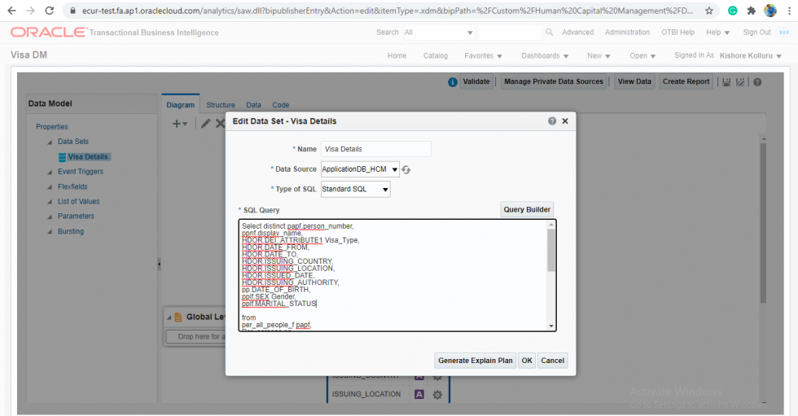Image resolution: width=798 pixels, height=416 pixels.
Task: Open the browser extensions puzzle icon
Action: click(x=751, y=11)
